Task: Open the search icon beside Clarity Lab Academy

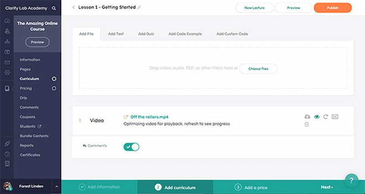Action: (x=54, y=8)
